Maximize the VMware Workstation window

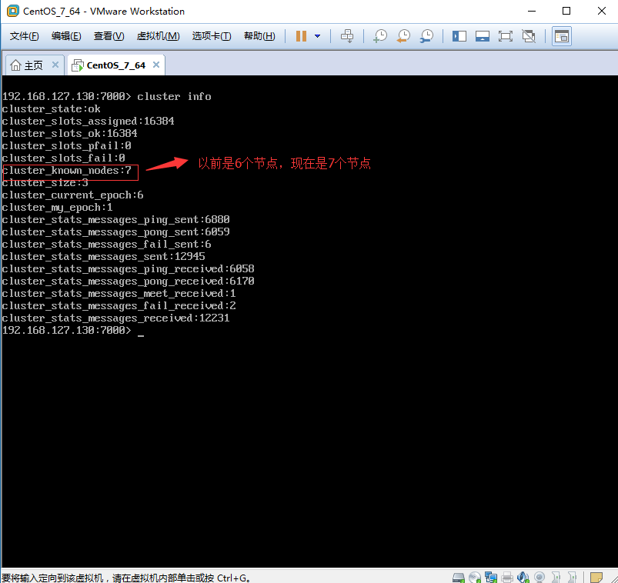(x=566, y=11)
